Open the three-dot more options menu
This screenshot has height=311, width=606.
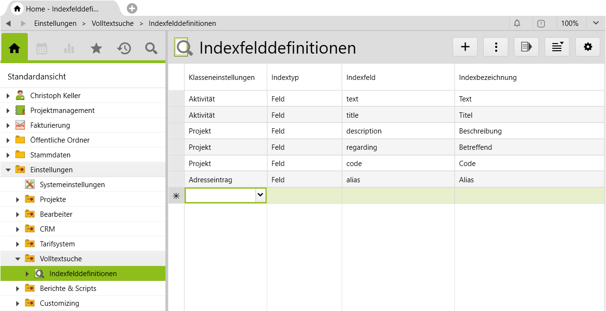coord(495,47)
